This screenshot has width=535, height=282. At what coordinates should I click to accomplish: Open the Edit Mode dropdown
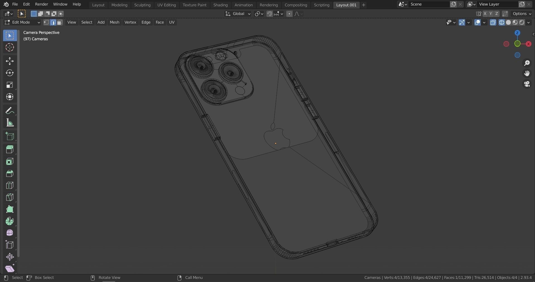point(22,22)
